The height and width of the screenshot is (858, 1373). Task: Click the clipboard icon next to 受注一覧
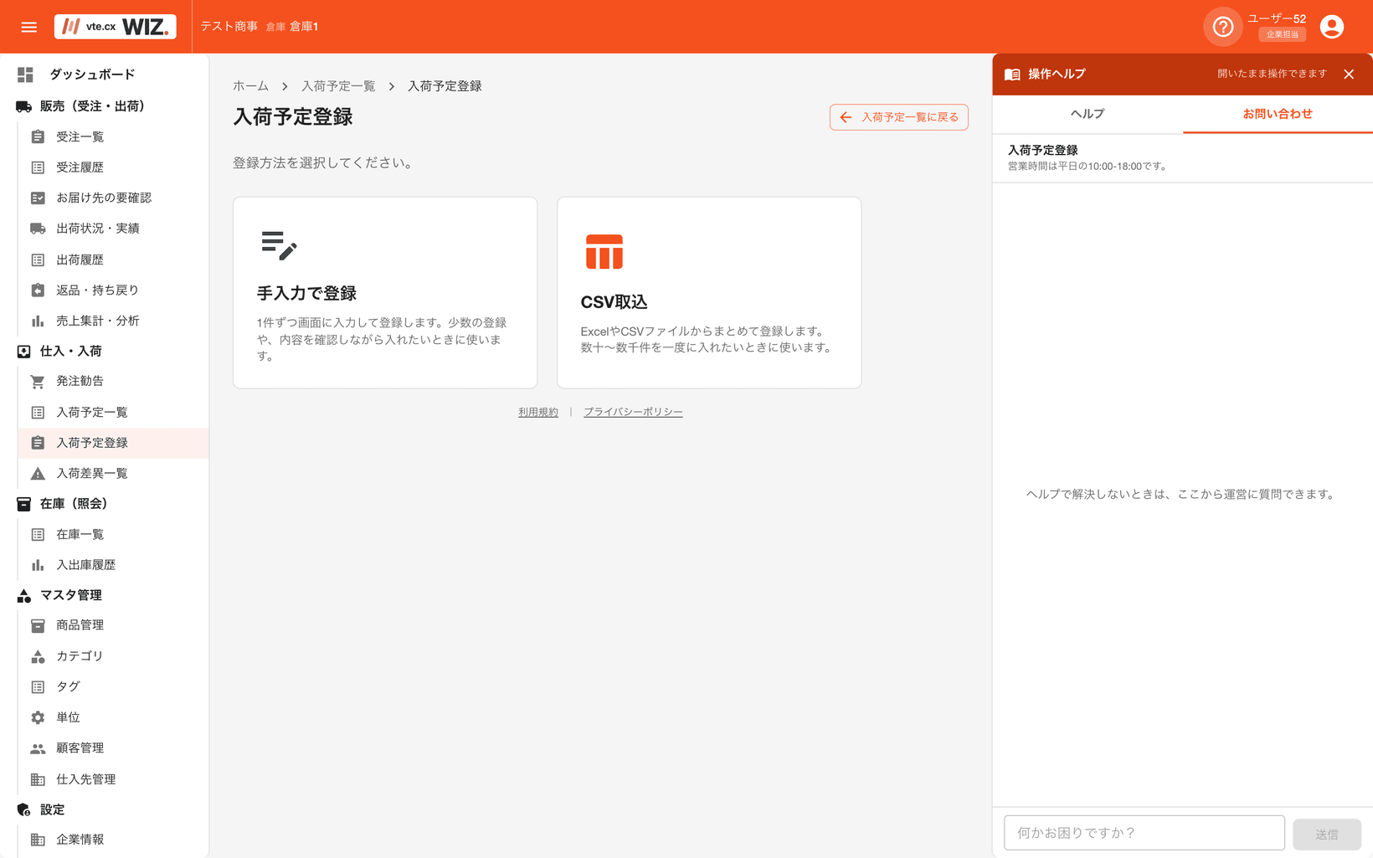(x=38, y=136)
